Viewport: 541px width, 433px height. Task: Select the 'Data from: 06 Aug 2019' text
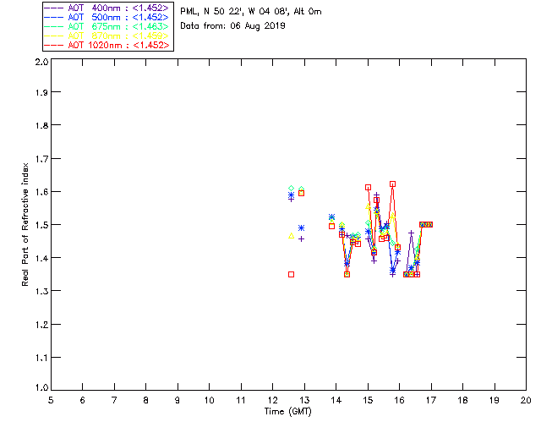pos(232,26)
